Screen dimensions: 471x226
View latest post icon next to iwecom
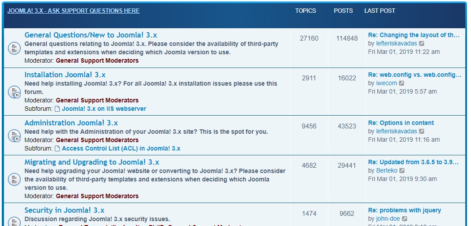(x=402, y=83)
